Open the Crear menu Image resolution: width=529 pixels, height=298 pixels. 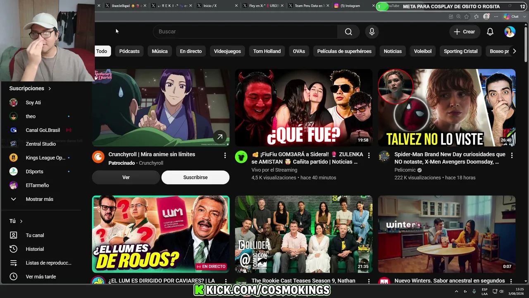pyautogui.click(x=465, y=31)
